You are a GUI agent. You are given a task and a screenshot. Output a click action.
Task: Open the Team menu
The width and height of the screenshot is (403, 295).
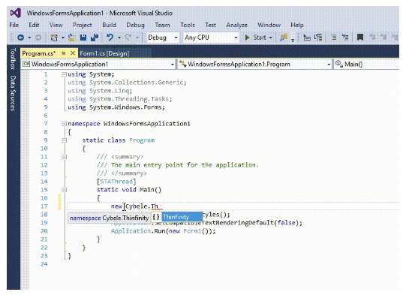click(162, 25)
